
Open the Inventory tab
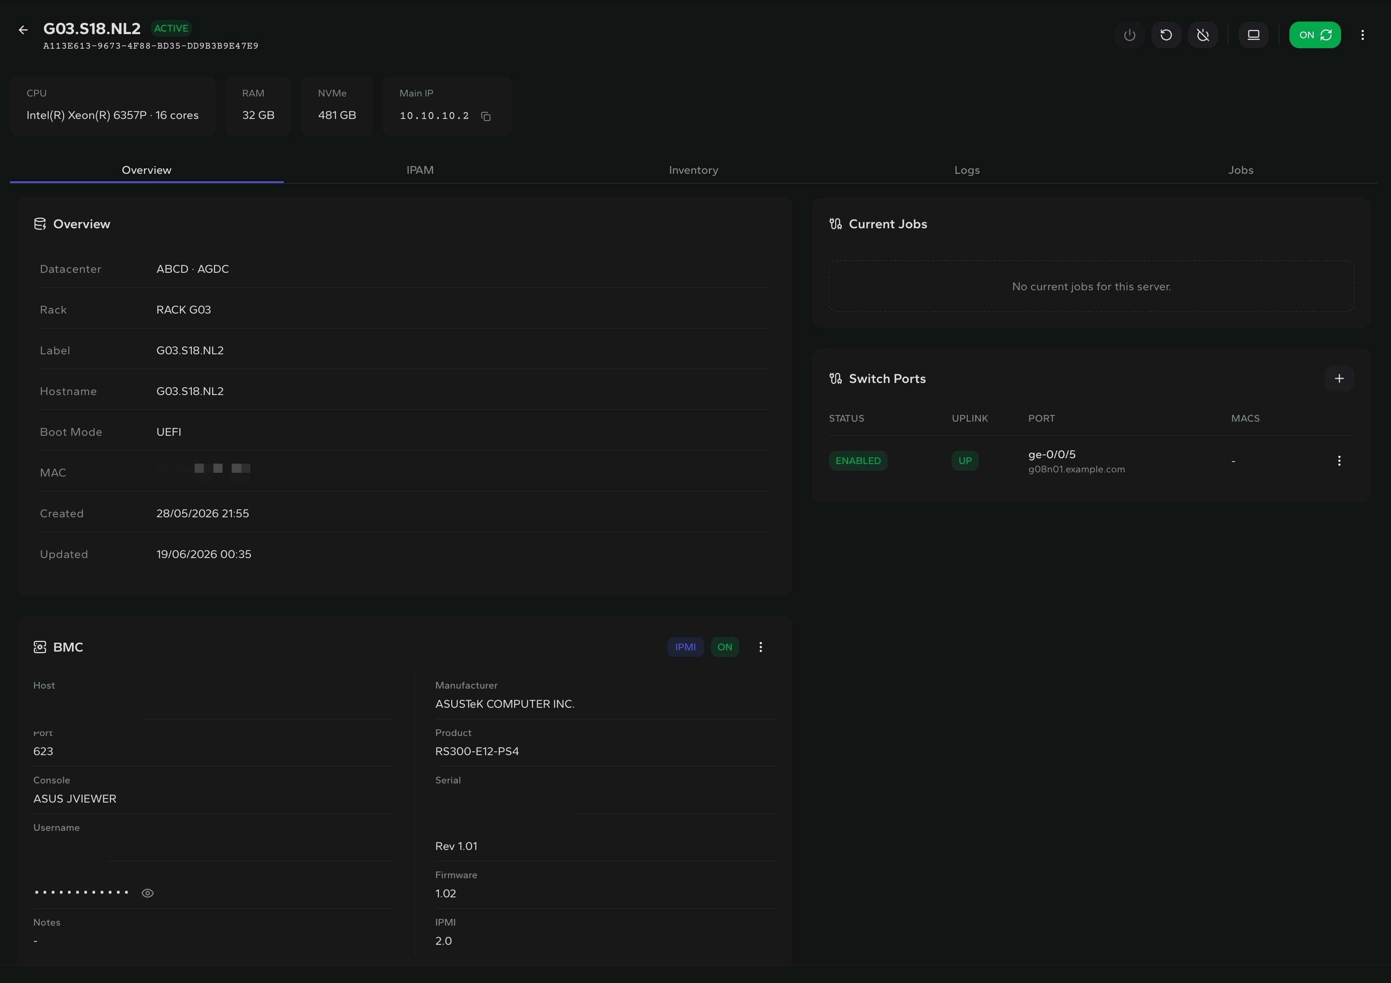(693, 170)
